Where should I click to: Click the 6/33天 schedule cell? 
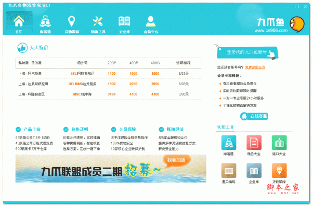[184, 74]
